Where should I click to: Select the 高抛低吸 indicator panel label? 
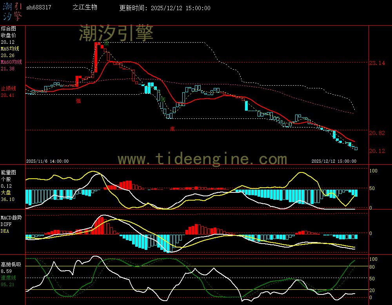pos(11,264)
